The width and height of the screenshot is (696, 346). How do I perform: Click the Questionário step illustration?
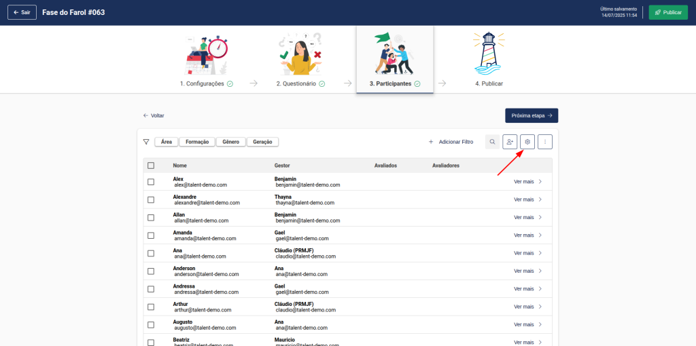pos(300,54)
